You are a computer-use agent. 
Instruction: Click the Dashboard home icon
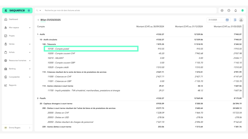[x=6, y=19]
